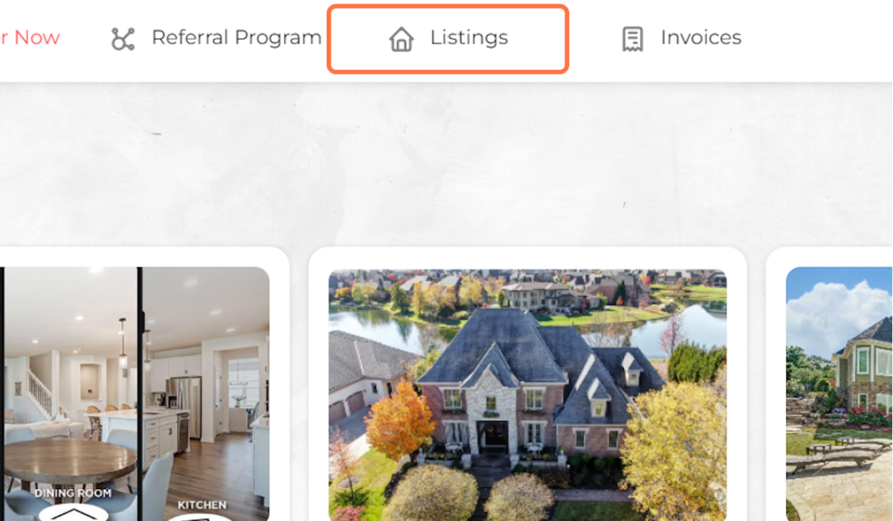Viewport: 893px width, 521px height.
Task: Click the house icon beside Listings
Action: (401, 39)
